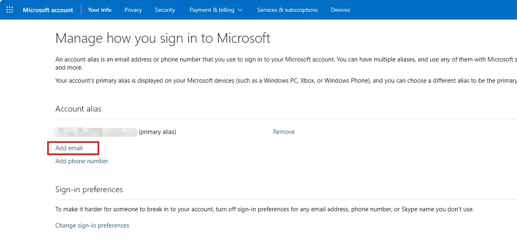Viewport: 517px width, 241px height.
Task: Open the Privacy tab
Action: [x=133, y=10]
